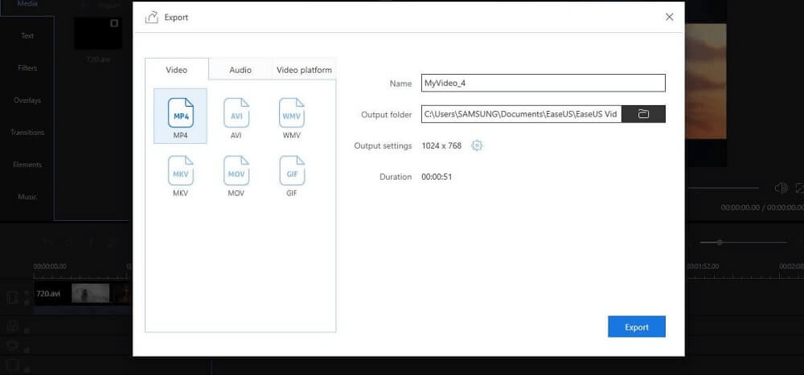Edit the Name field MyVideo_4

[544, 84]
